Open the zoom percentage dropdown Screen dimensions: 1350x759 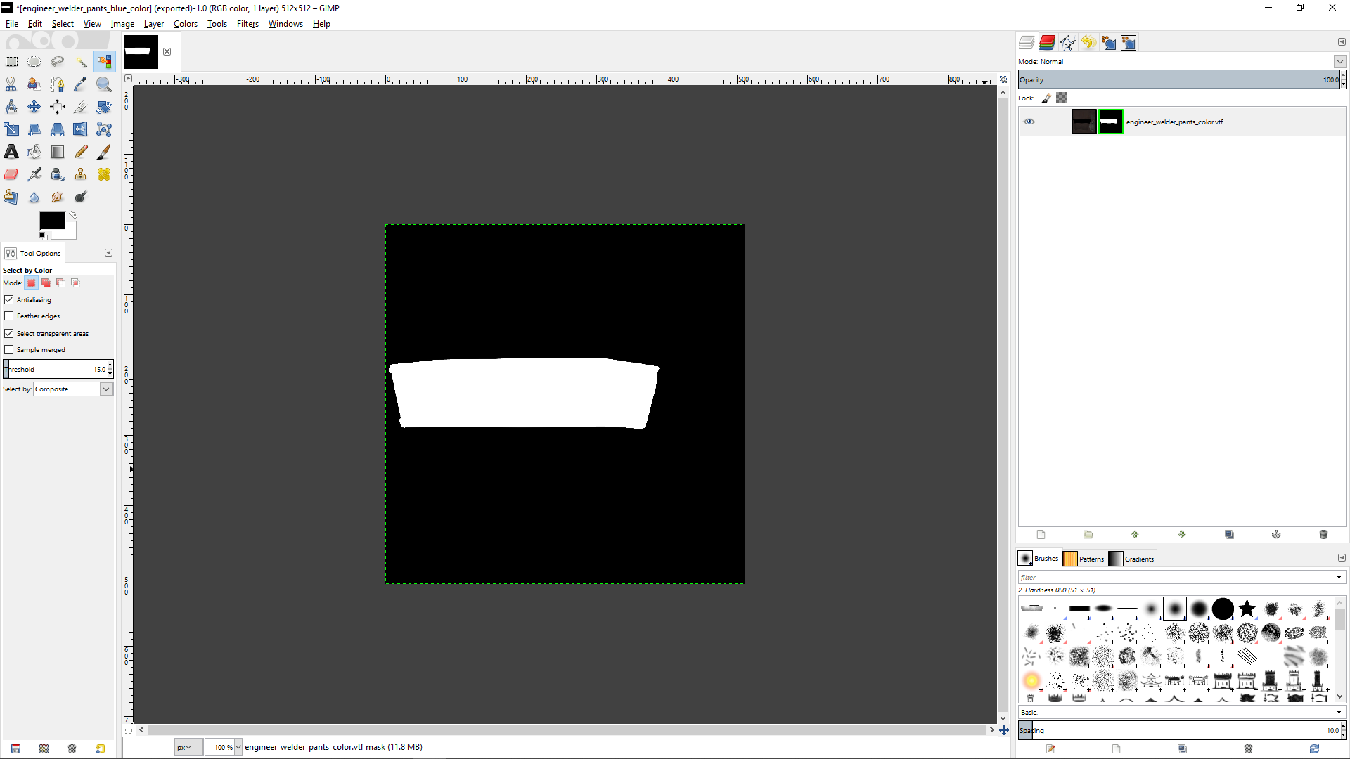[x=238, y=747]
